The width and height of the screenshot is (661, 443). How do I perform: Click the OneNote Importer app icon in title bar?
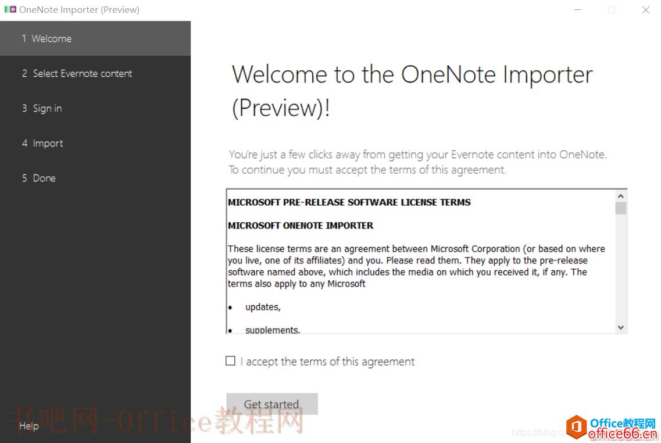tap(10, 9)
